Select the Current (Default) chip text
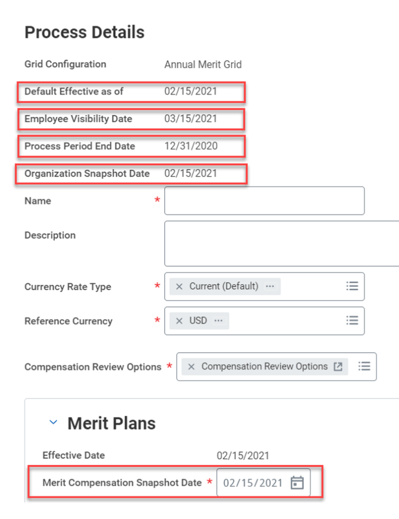This screenshot has width=399, height=519. click(224, 286)
